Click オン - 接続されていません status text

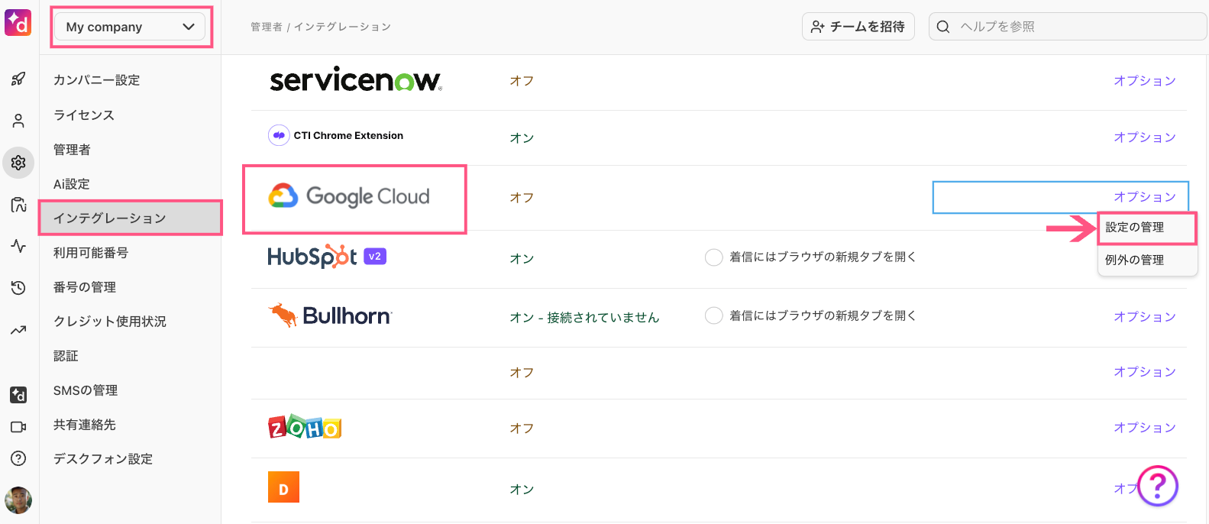[x=584, y=317]
